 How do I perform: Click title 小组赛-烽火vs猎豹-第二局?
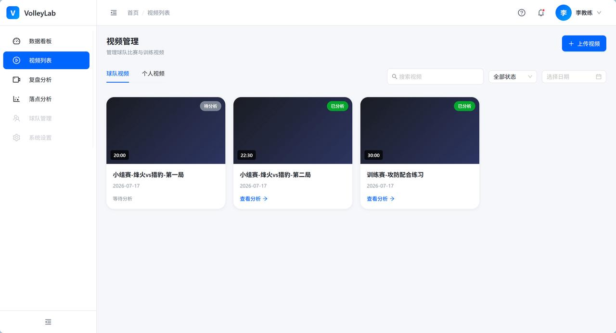click(x=275, y=175)
